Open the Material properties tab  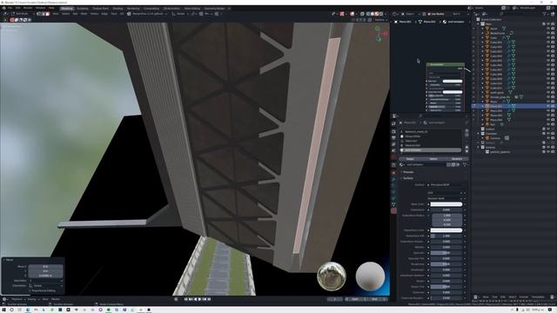393,210
